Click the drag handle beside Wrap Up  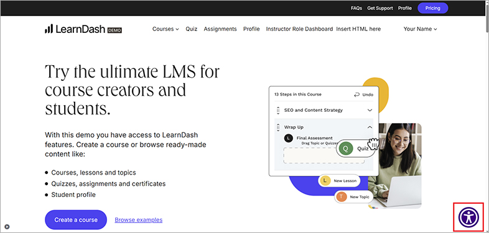(x=278, y=127)
